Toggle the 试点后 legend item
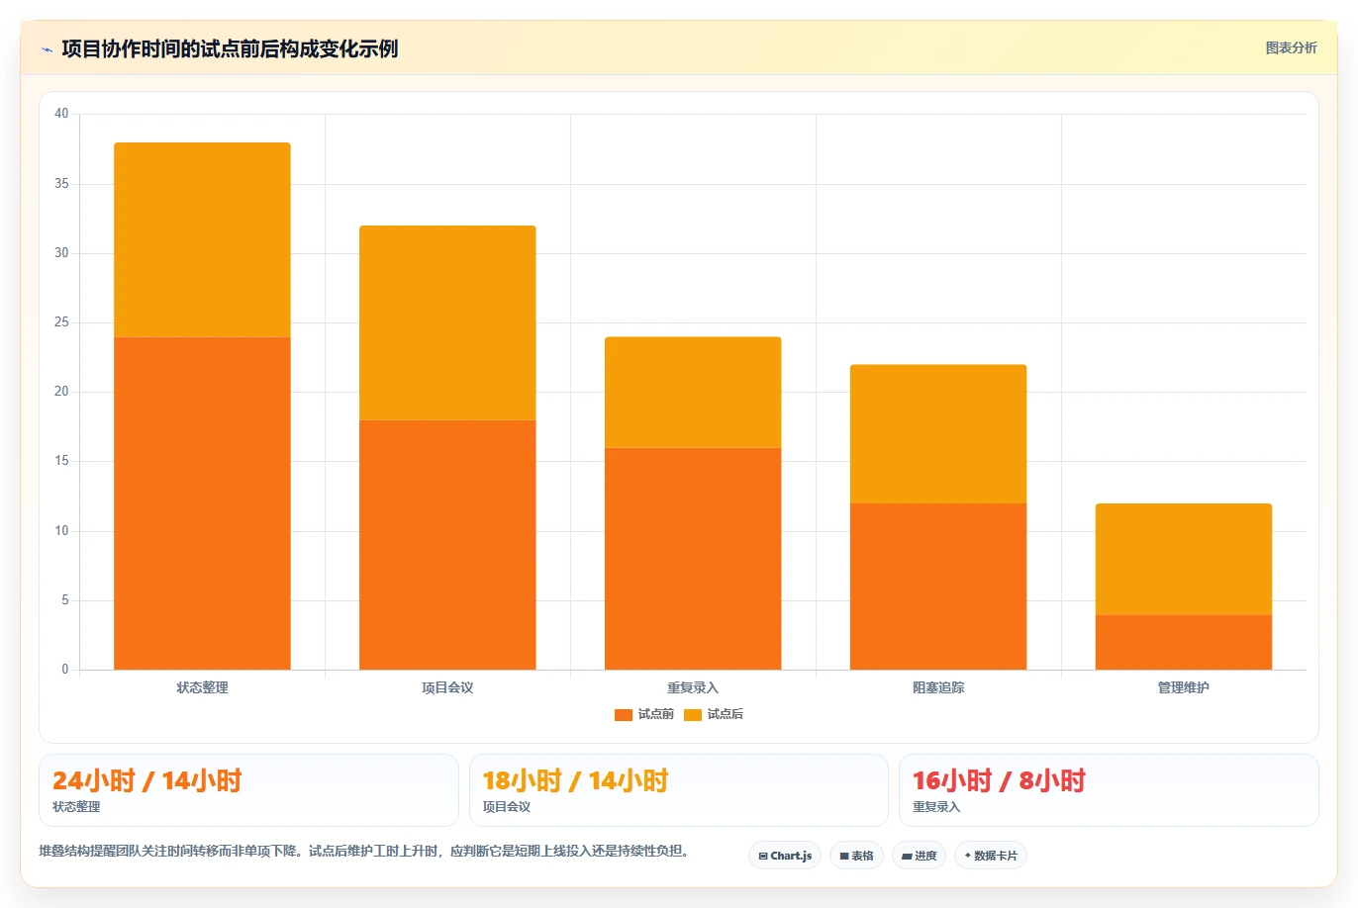The height and width of the screenshot is (908, 1358). coord(714,714)
